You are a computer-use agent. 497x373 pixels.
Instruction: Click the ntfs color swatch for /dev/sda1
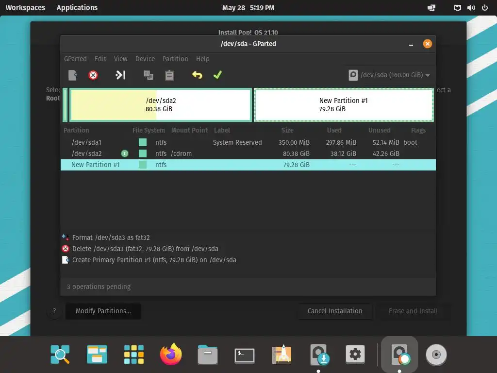143,142
